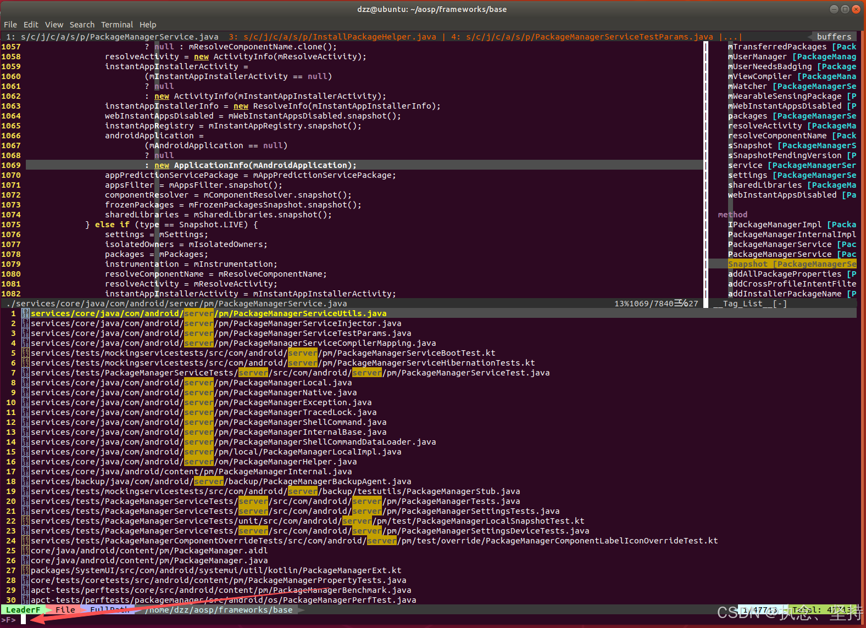Jump to sharedLibraries field in tag list
This screenshot has height=628, width=866.
click(x=792, y=185)
